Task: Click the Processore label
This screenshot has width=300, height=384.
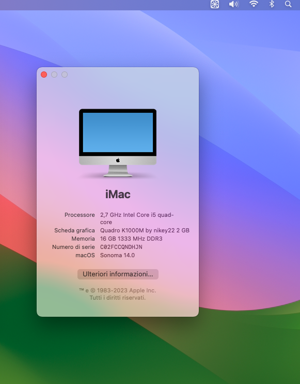Action: 80,215
